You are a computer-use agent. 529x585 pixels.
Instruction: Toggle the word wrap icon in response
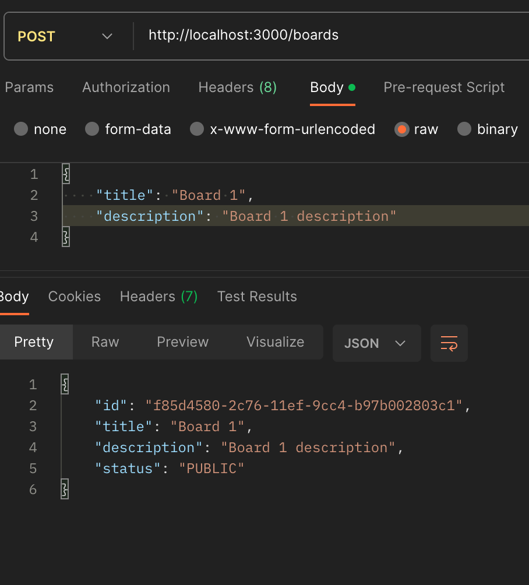(x=449, y=343)
